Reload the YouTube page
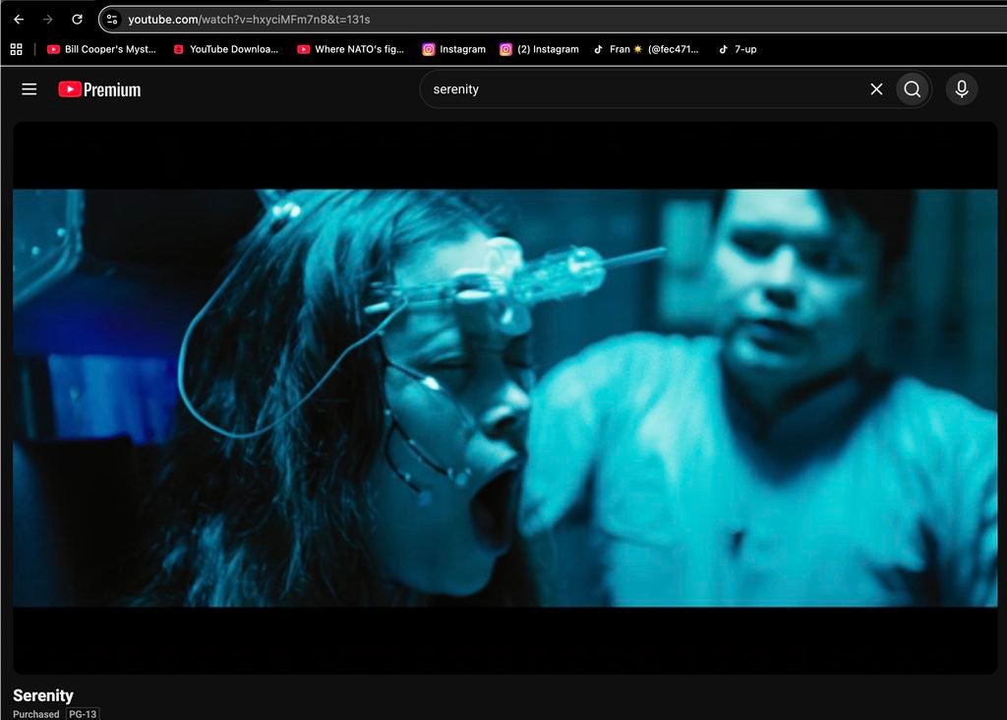This screenshot has height=720, width=1007. tap(77, 20)
